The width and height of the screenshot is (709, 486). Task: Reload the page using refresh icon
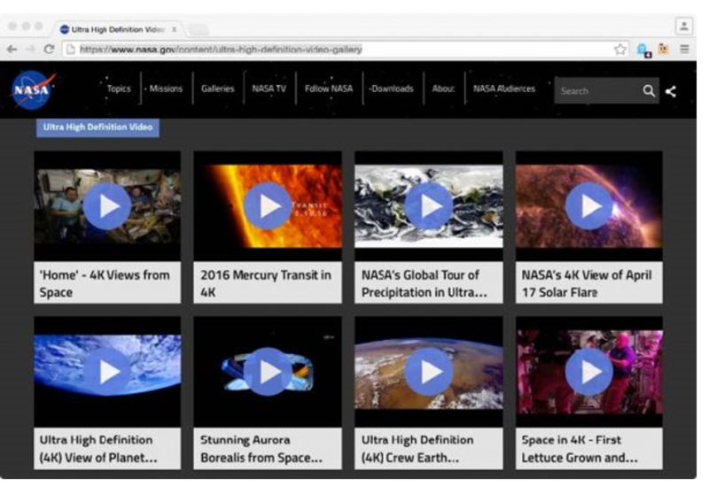(49, 50)
